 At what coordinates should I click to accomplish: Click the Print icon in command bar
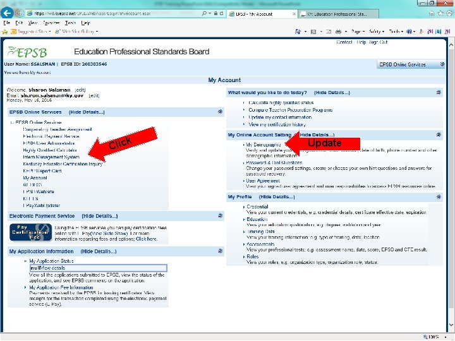[x=338, y=32]
